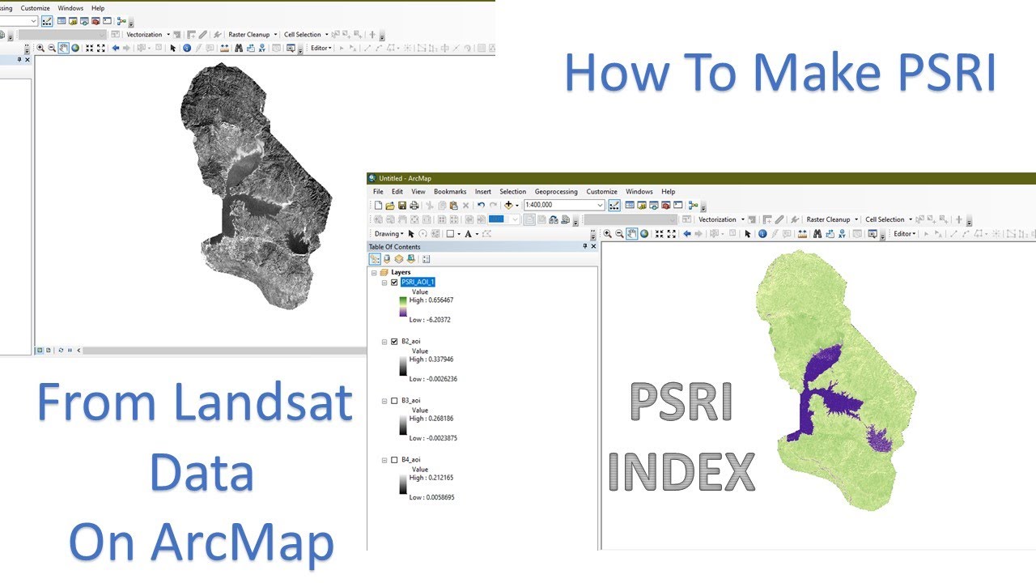
Task: Close the Table Of Contents panel
Action: (593, 247)
